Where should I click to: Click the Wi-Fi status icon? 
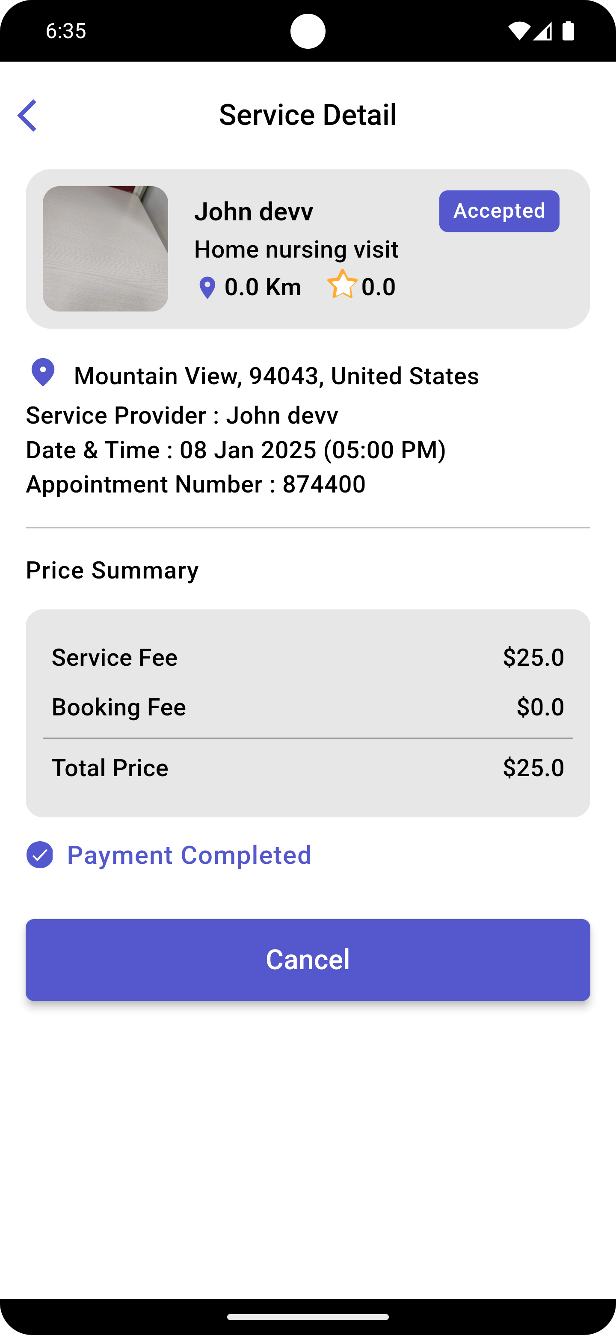(518, 31)
